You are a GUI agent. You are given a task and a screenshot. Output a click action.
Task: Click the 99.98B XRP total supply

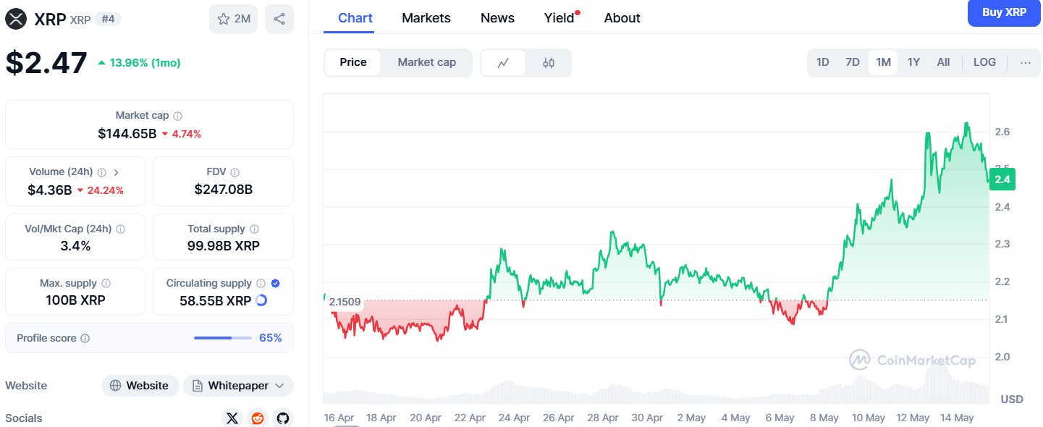click(223, 246)
